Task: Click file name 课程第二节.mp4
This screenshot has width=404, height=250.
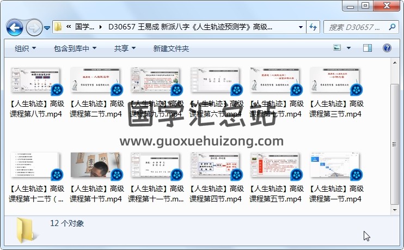Action: [96, 114]
